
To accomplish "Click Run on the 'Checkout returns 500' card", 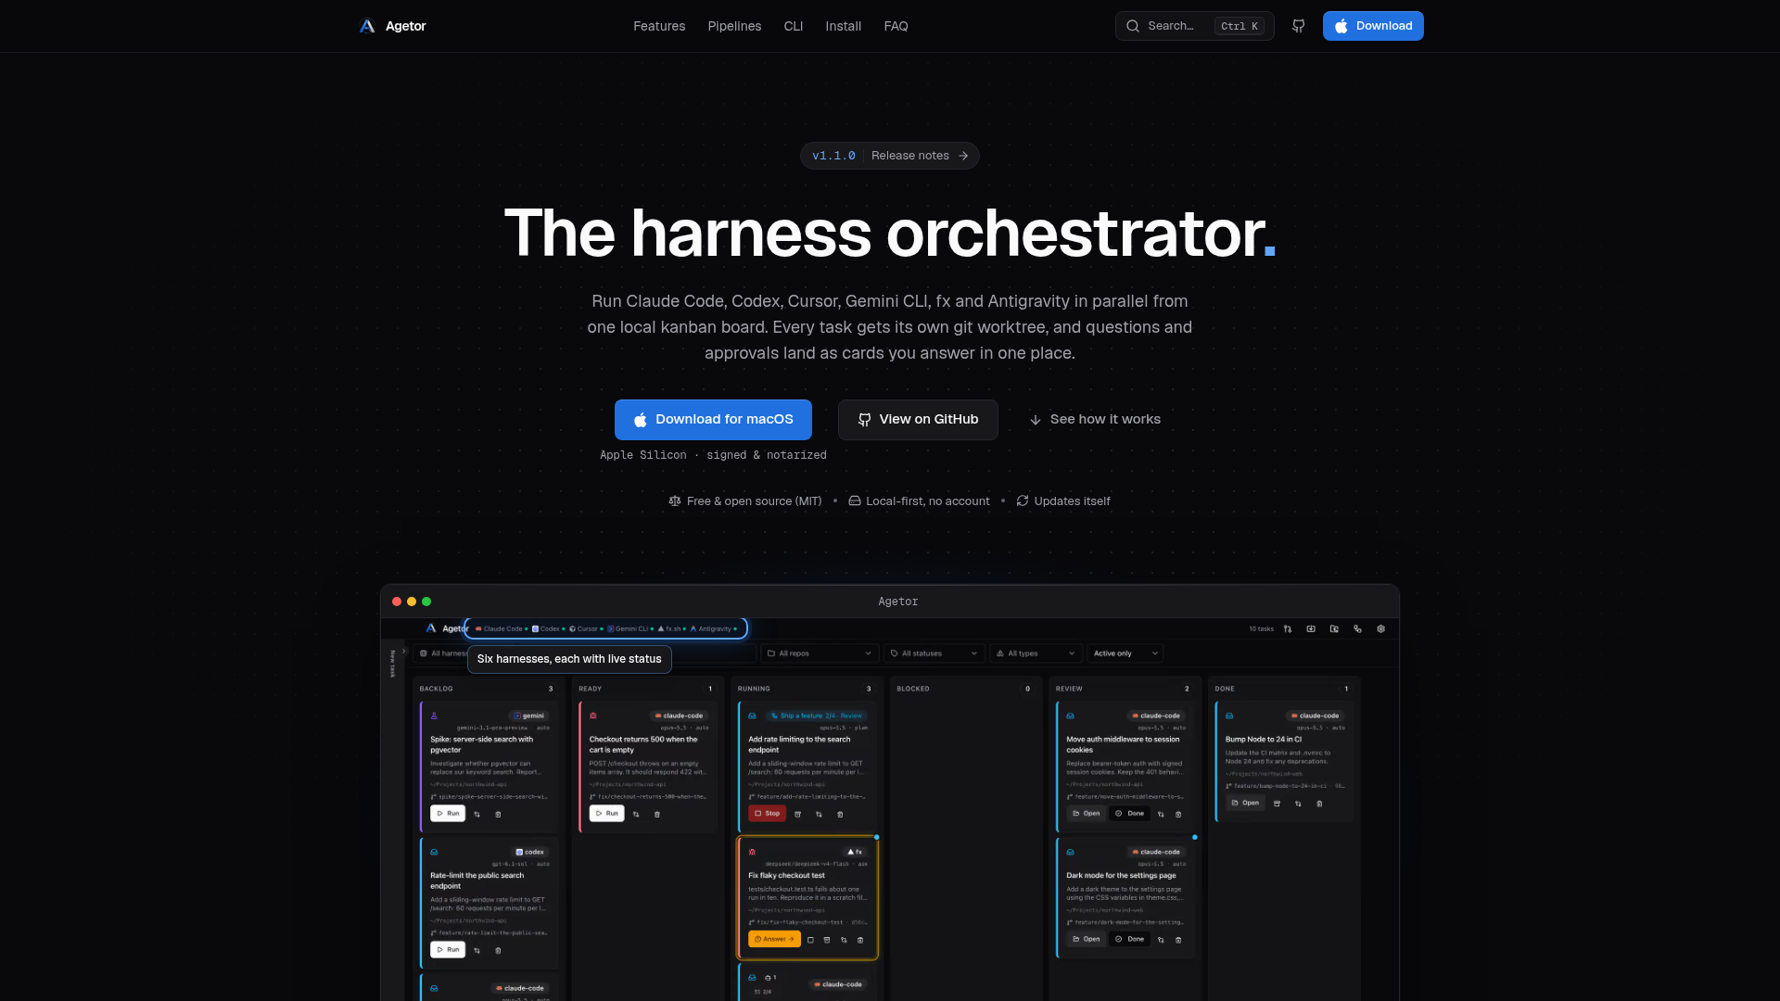I will click(x=606, y=814).
